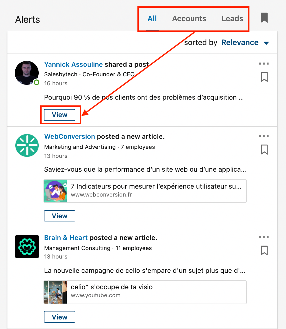286x329 pixels.
Task: Expand sorting options via the arrow
Action: pos(266,43)
